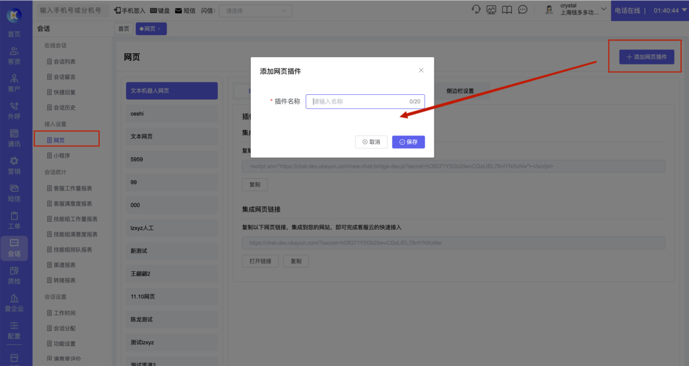The image size is (689, 366).
Task: Select 文本机器人网页 in the plugin list
Action: tap(172, 91)
